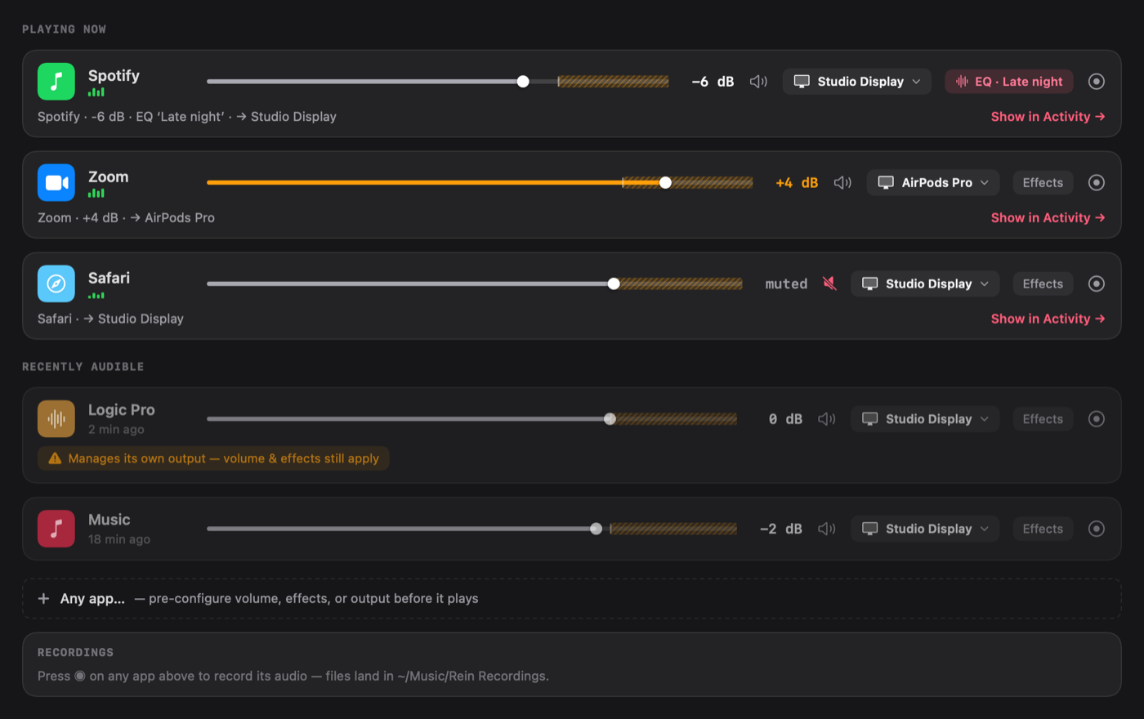Click the Logic Pro waveform app icon

tap(56, 419)
